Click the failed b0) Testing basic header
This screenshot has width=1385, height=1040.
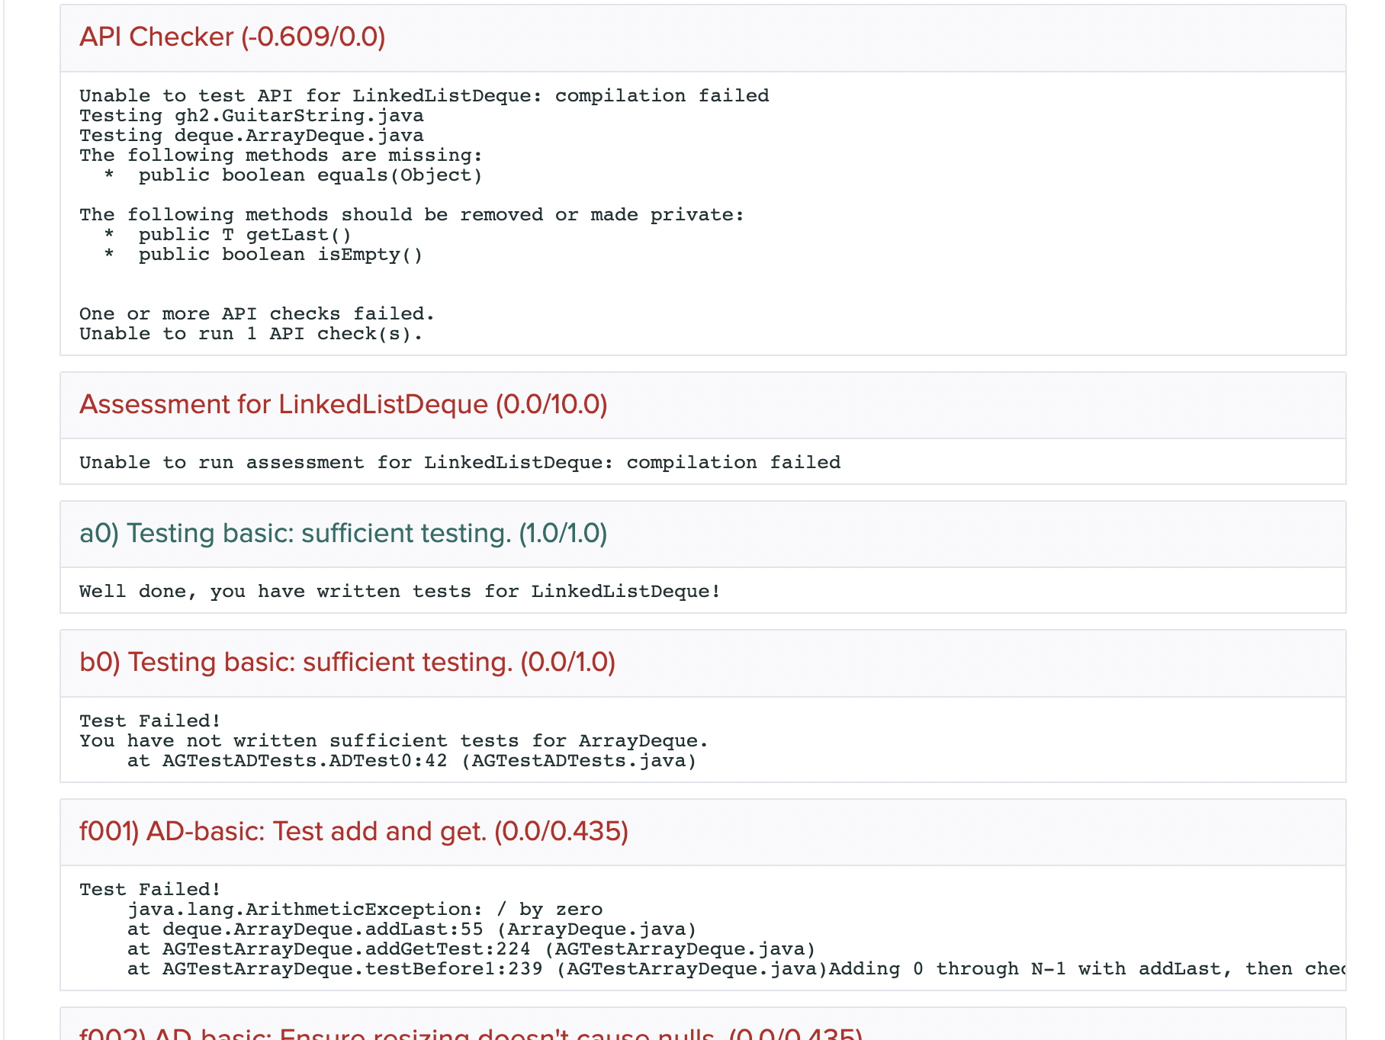(x=347, y=662)
